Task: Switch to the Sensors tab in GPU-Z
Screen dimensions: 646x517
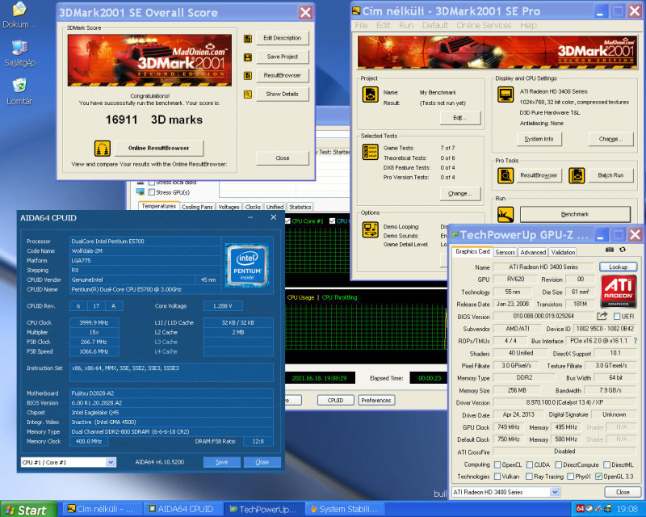Action: [505, 252]
